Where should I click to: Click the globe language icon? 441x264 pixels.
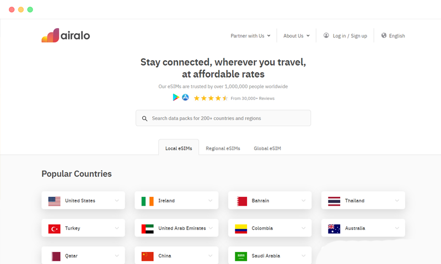[384, 35]
